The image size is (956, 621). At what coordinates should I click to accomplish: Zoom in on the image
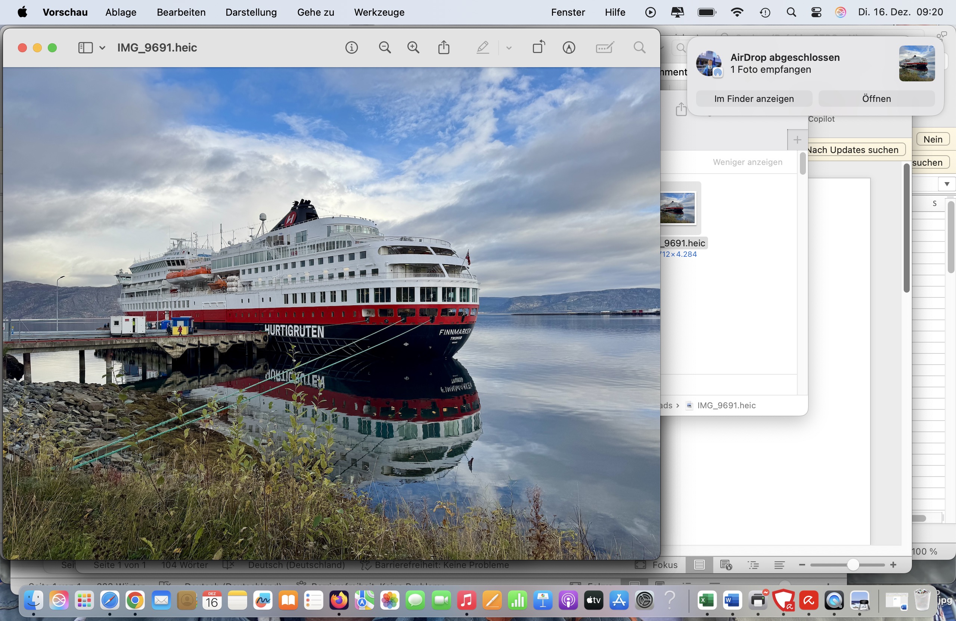413,48
